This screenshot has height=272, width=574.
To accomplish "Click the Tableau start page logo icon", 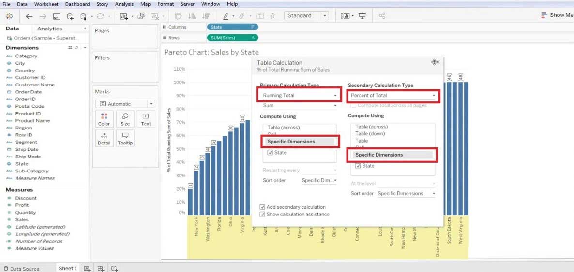I will pos(10,16).
